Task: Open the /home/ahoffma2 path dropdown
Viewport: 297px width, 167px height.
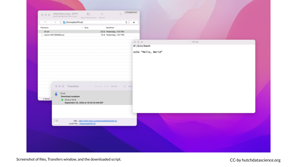Action: (x=95, y=22)
